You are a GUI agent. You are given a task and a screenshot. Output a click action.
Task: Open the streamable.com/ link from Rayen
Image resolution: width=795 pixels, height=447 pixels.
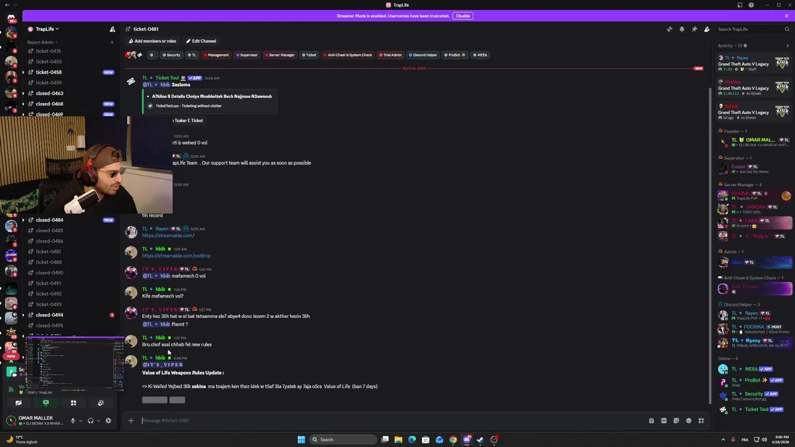(x=168, y=235)
